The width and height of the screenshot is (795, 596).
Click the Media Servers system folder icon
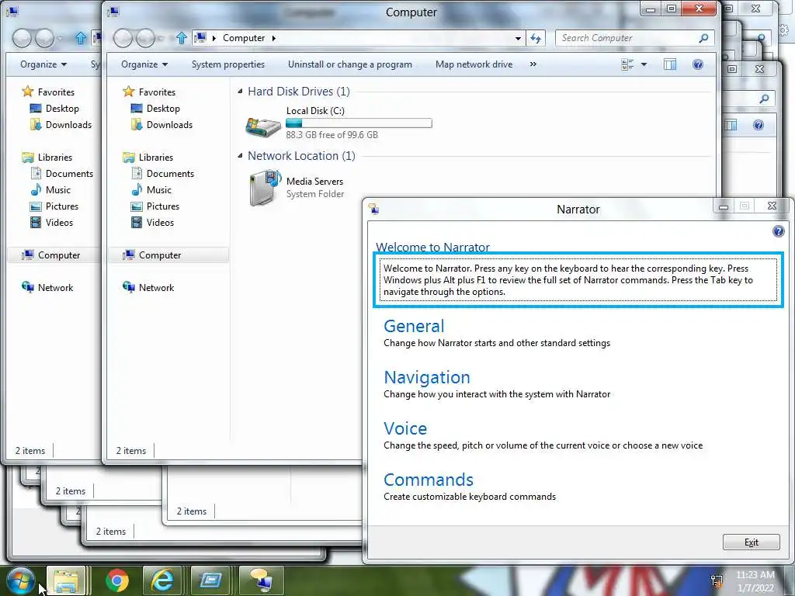point(266,188)
